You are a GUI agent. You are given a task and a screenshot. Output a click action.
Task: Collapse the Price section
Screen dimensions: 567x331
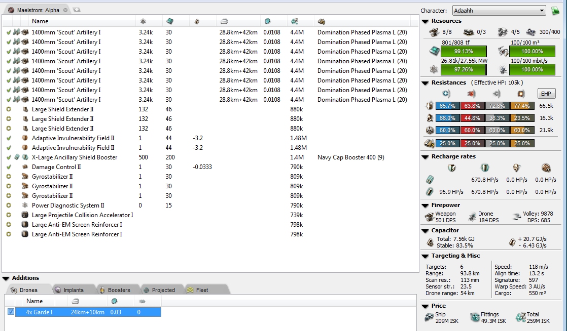425,306
